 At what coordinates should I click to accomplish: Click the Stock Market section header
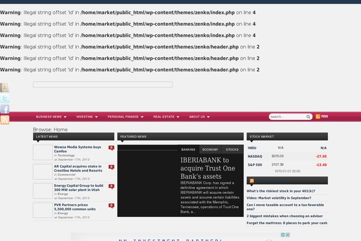287,137
